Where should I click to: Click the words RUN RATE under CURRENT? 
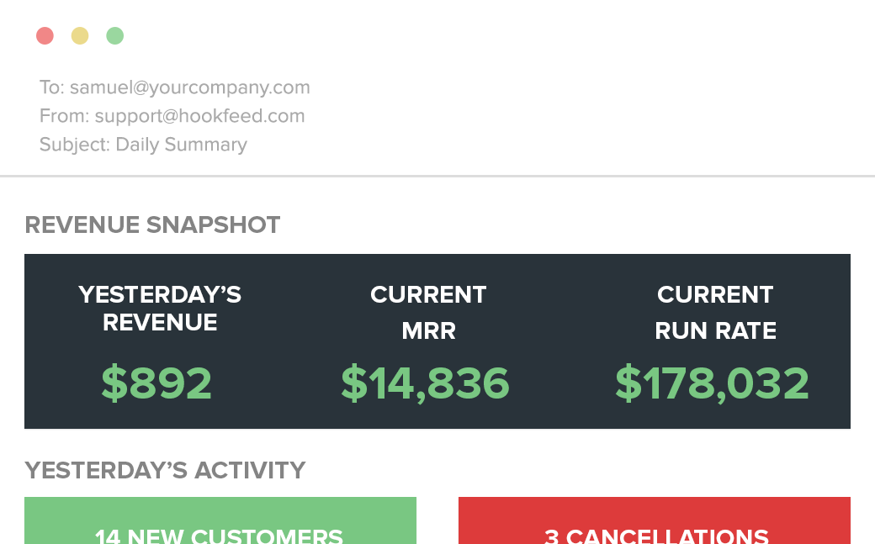715,330
